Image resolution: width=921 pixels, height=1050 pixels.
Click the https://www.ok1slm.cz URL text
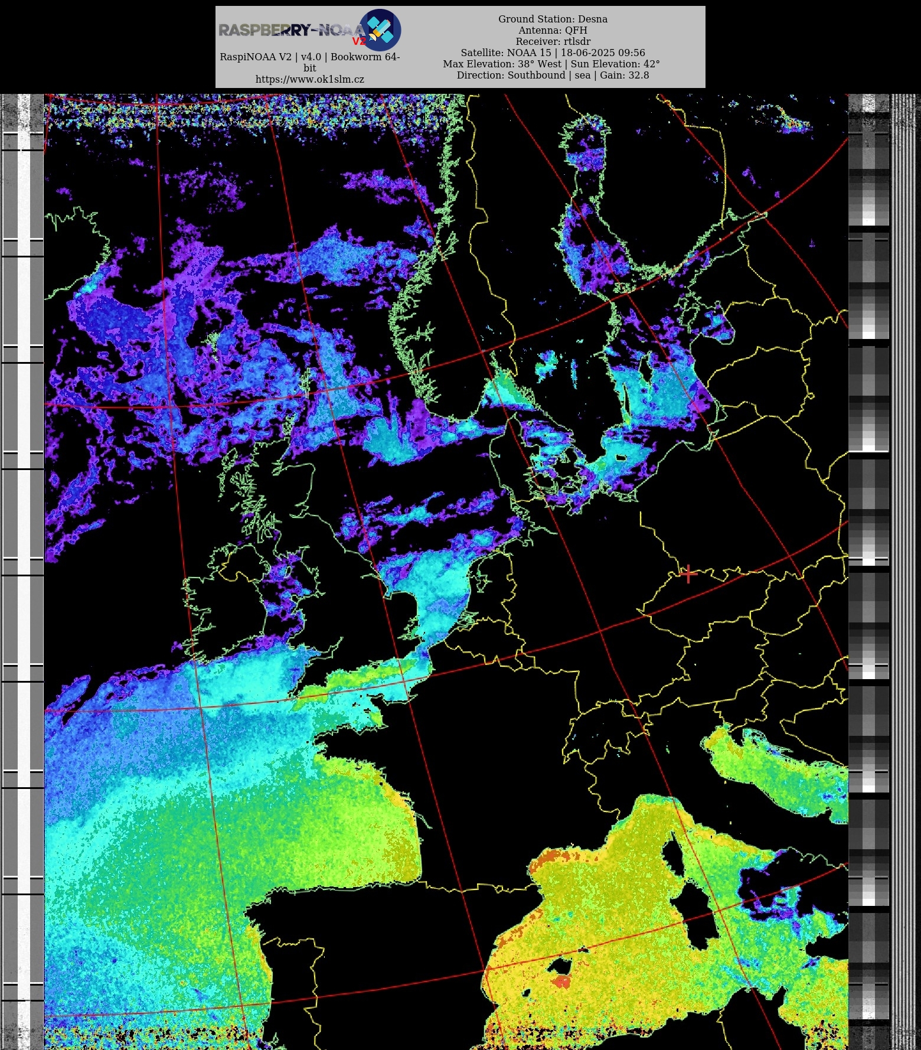click(x=310, y=79)
